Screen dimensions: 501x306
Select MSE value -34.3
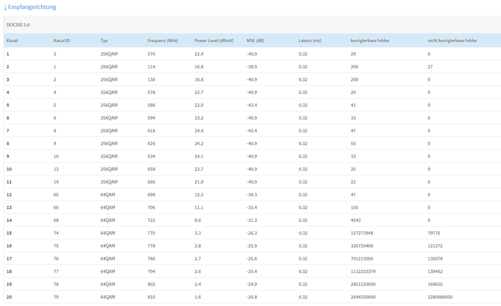click(x=252, y=195)
